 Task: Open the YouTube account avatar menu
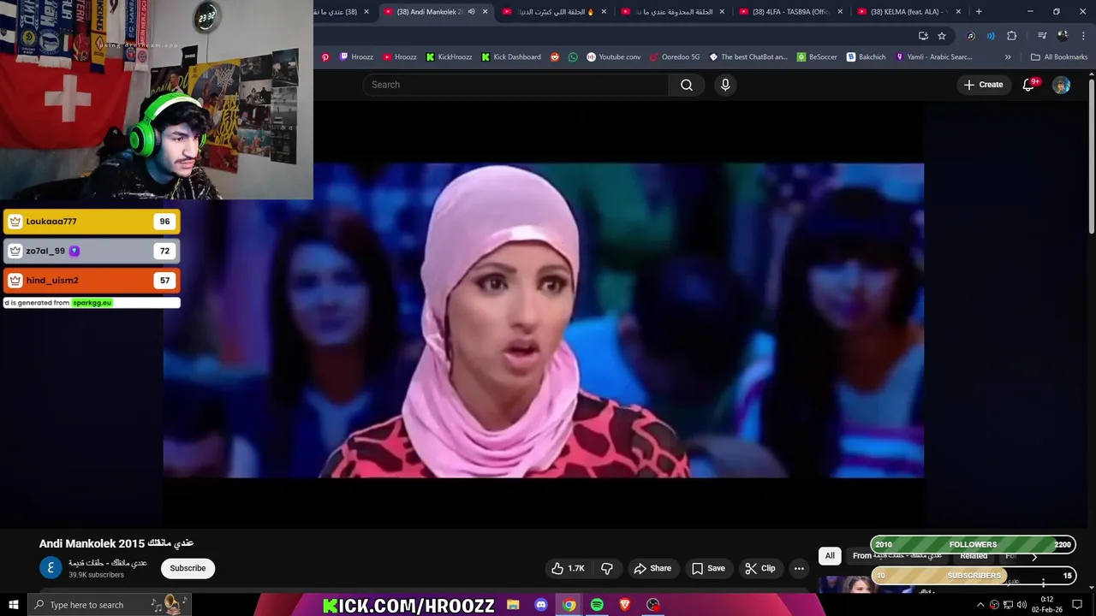1061,85
